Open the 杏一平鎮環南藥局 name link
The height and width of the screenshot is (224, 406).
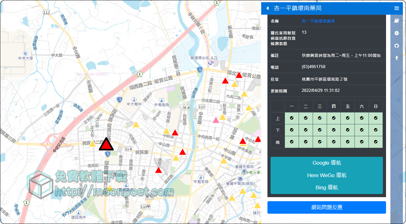[318, 21]
